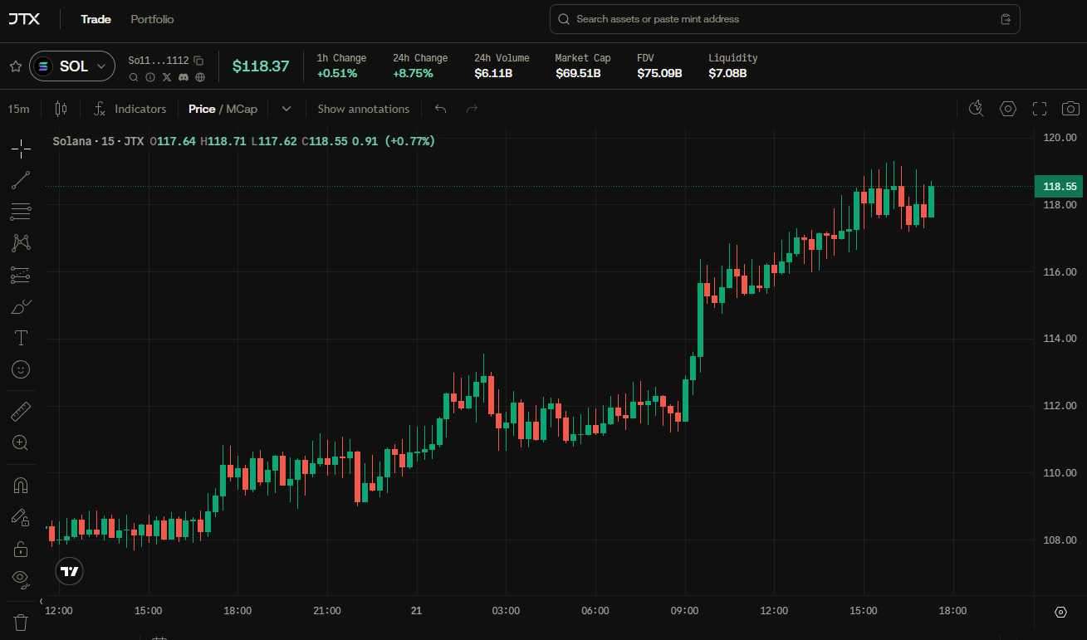This screenshot has width=1087, height=640.
Task: Click the $118.37 price value
Action: coord(261,66)
